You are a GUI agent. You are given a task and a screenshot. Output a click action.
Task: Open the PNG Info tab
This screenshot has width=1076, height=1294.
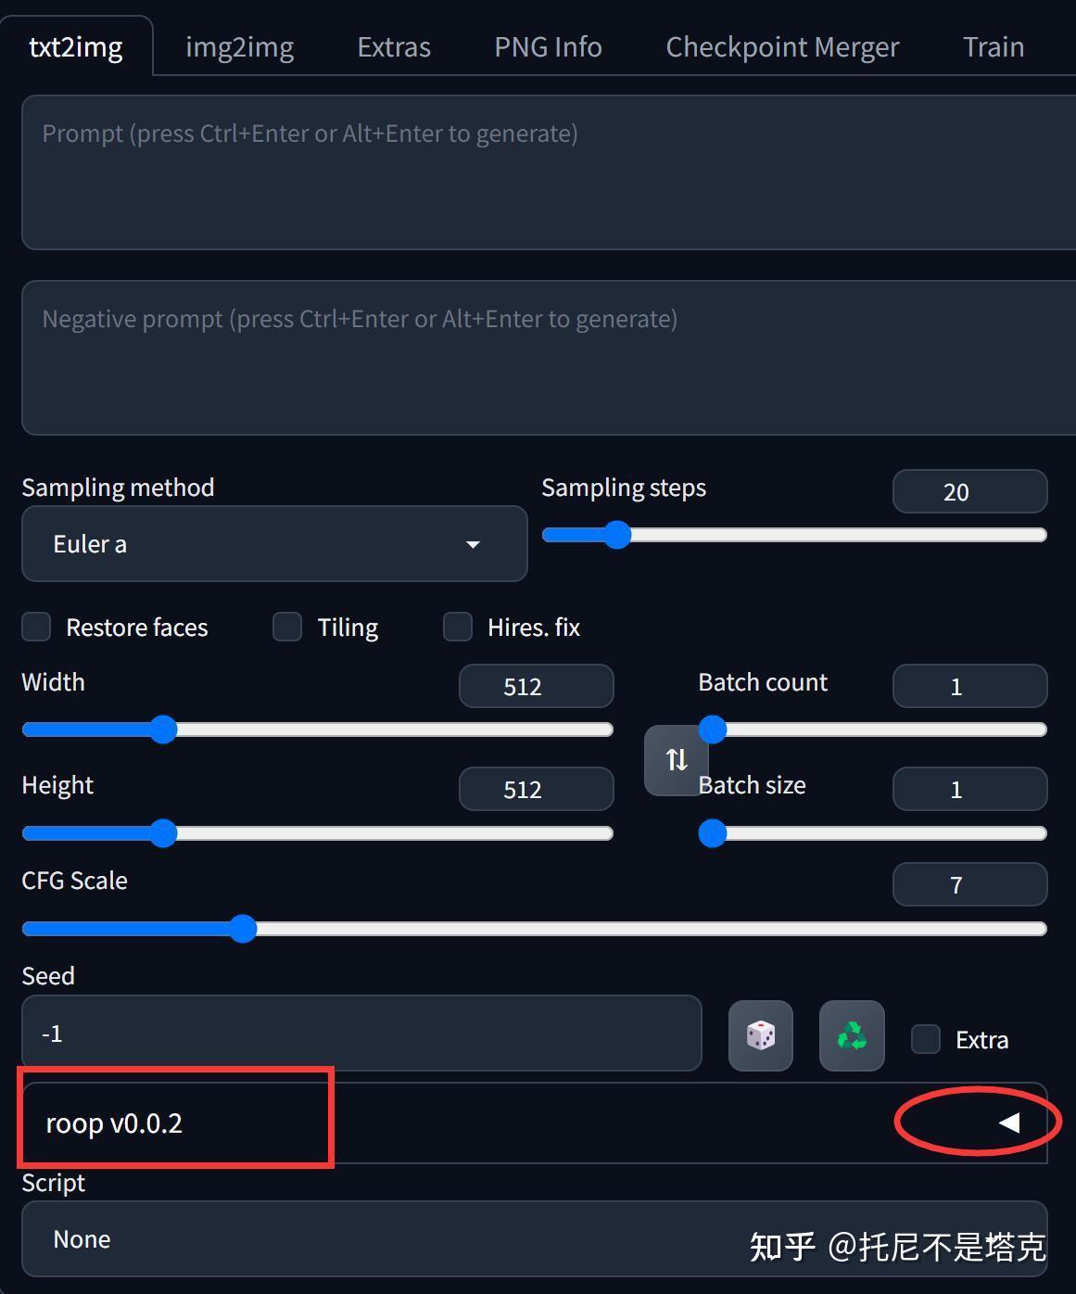[548, 46]
